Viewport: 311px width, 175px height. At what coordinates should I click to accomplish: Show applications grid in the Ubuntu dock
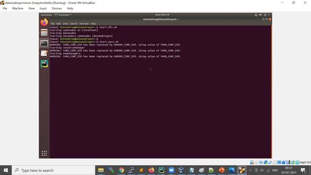44,153
